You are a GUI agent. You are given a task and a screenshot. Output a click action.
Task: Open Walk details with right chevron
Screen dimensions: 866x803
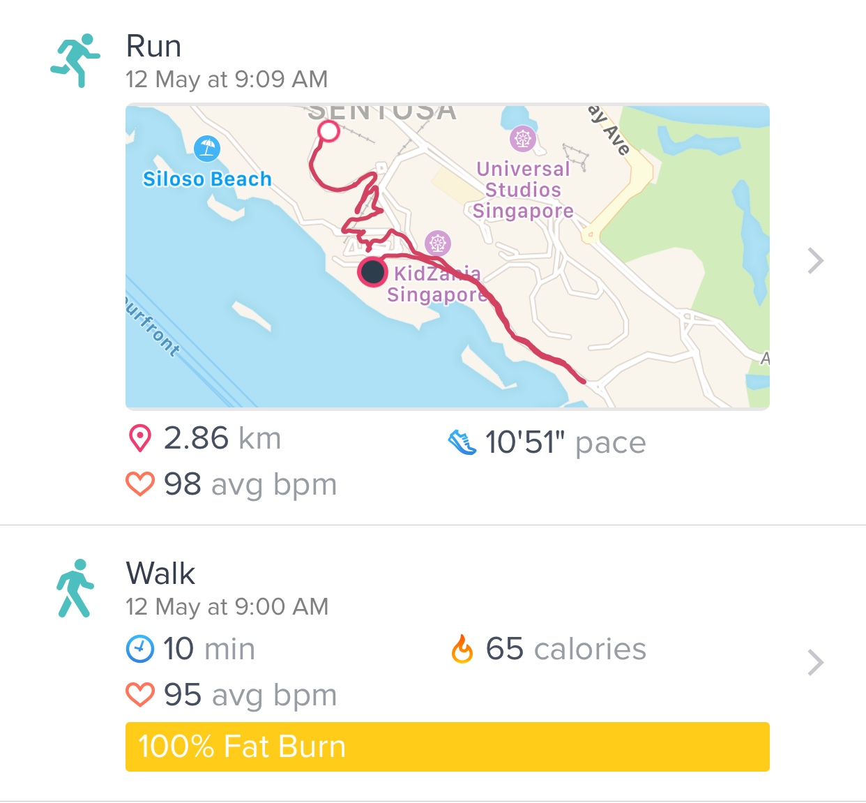(x=815, y=663)
